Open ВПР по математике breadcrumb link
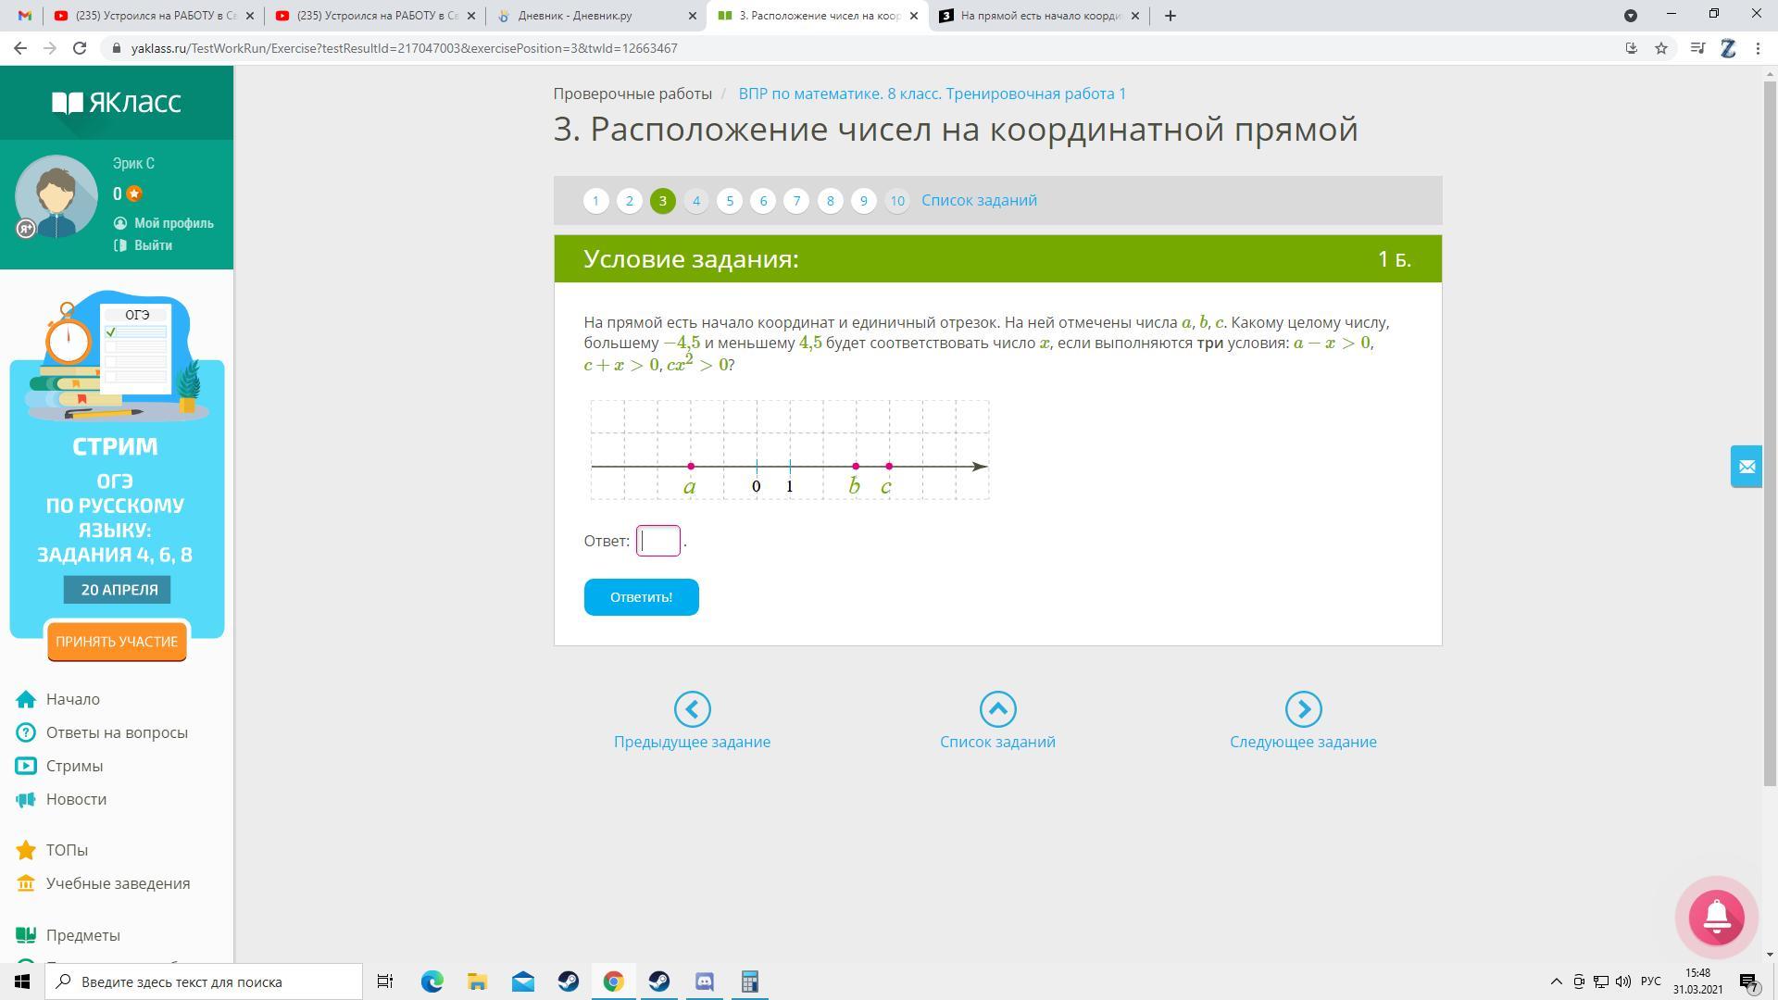1778x1000 pixels. [x=932, y=94]
